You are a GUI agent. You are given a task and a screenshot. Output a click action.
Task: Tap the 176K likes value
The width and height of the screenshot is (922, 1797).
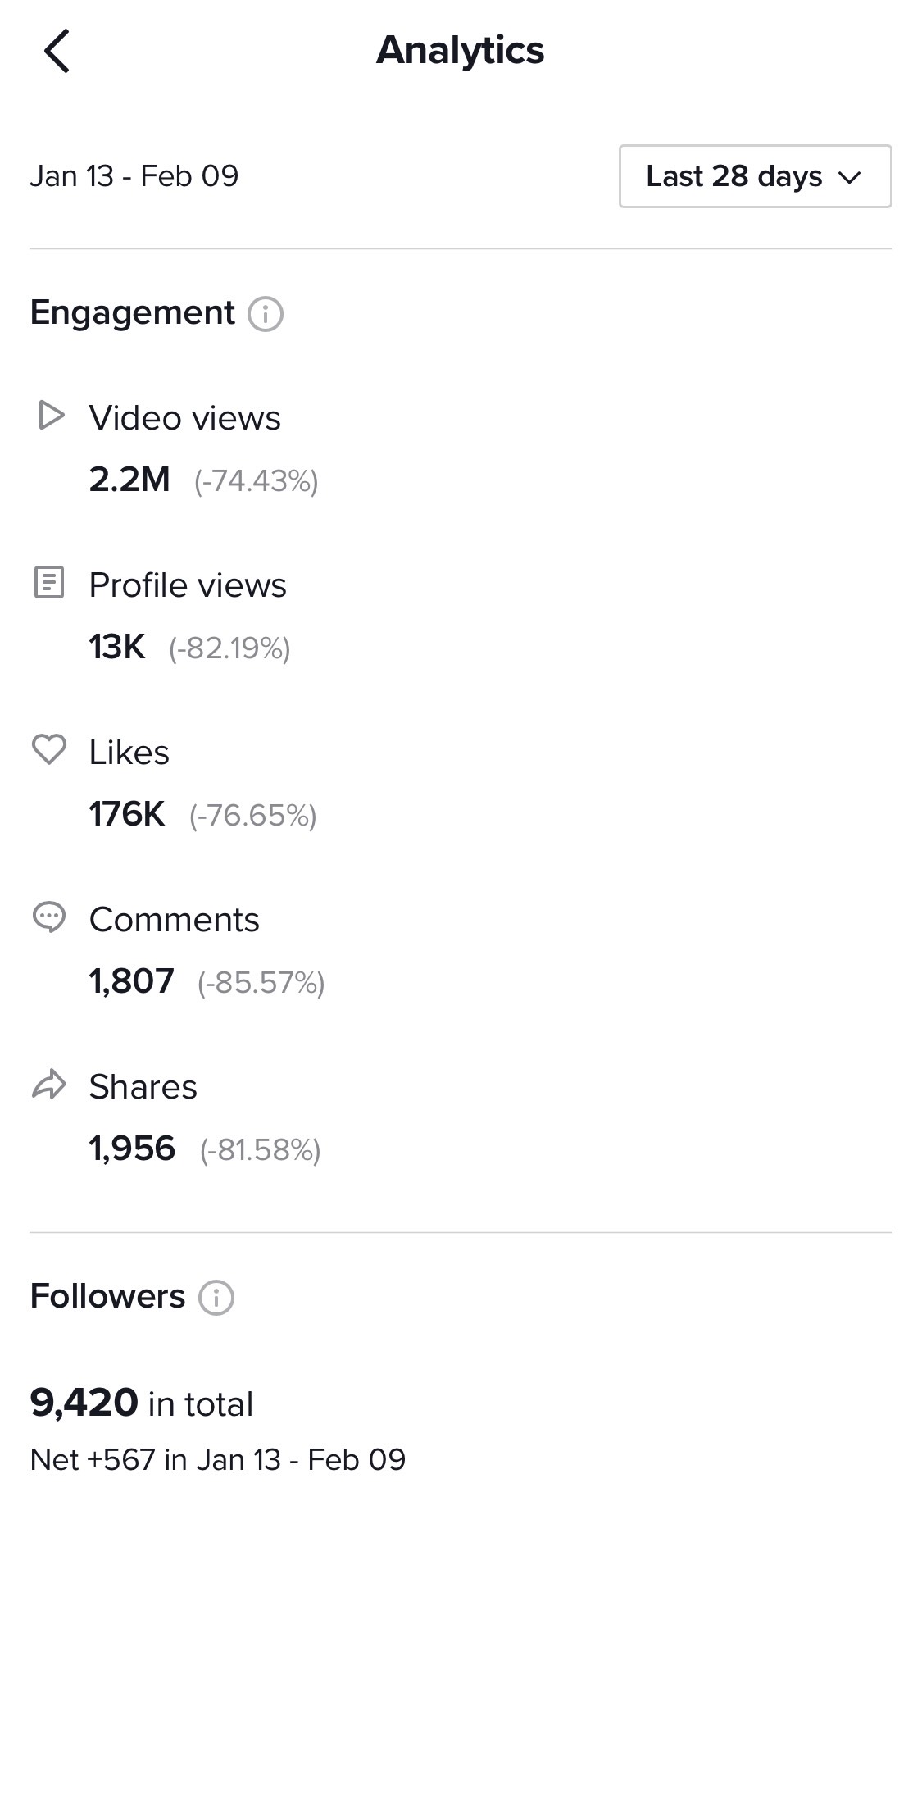click(x=127, y=814)
